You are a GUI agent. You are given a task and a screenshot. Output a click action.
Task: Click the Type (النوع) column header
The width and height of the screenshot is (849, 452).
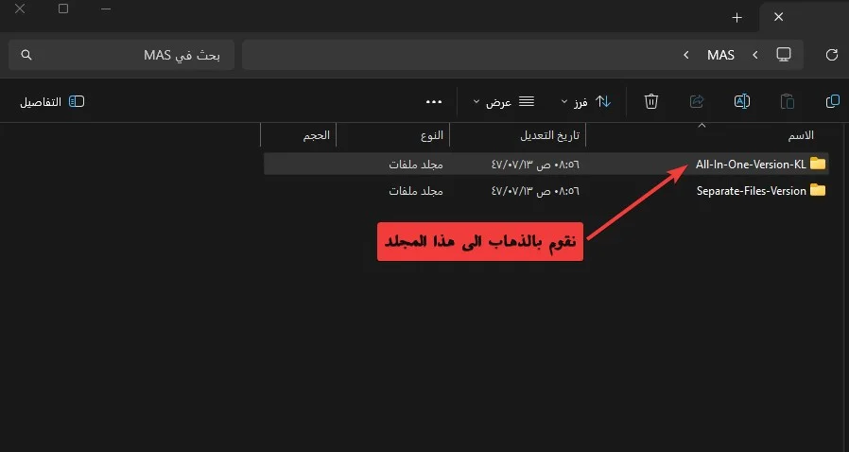(x=431, y=135)
